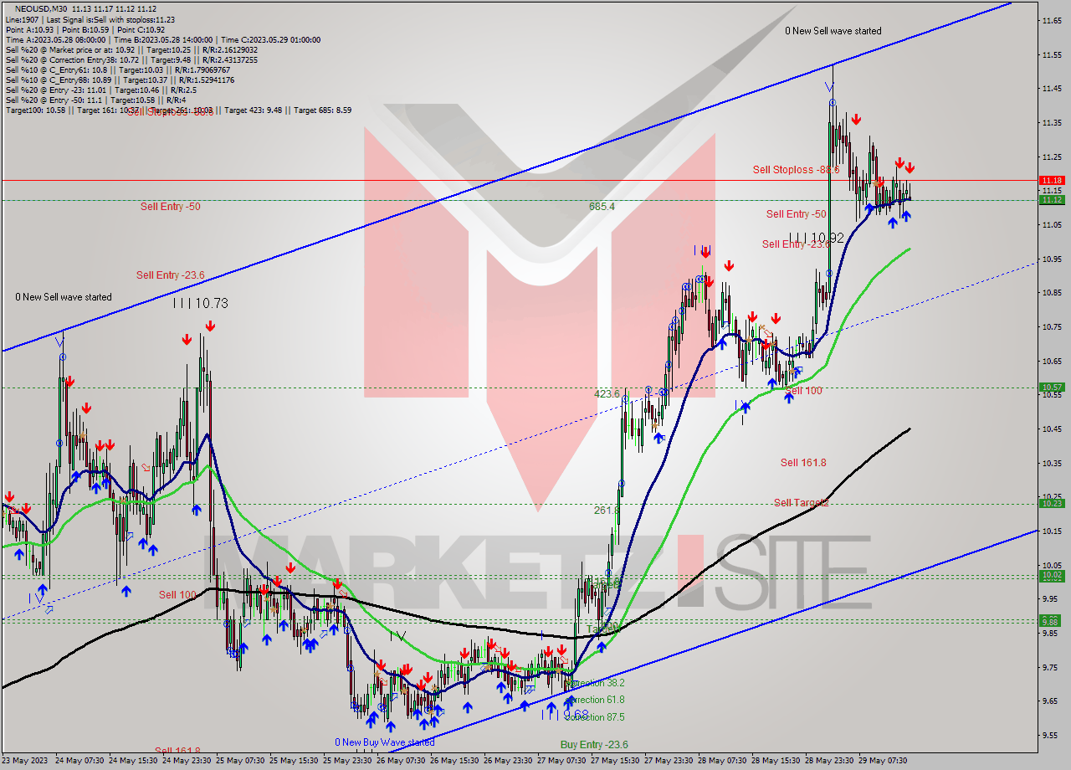
Task: Click '0 New Buy Wave started' label
Action: coord(385,742)
